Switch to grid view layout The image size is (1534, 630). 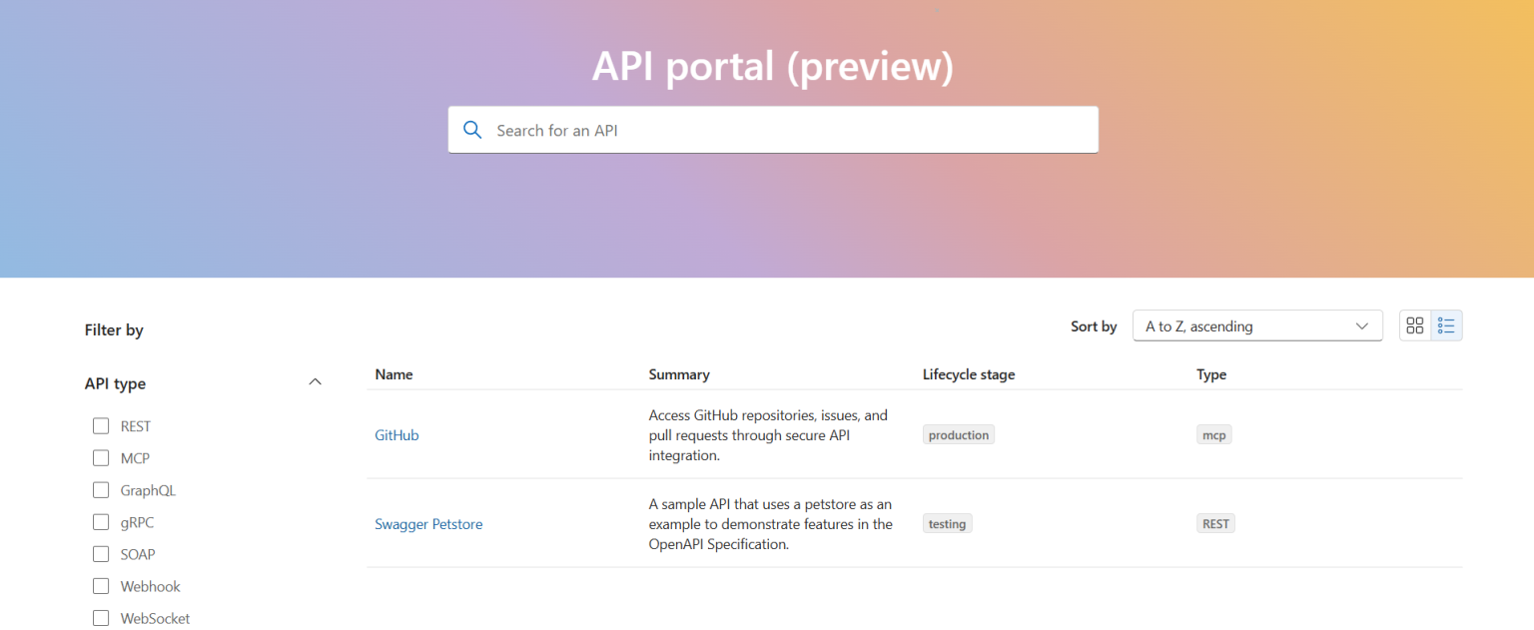click(x=1415, y=324)
